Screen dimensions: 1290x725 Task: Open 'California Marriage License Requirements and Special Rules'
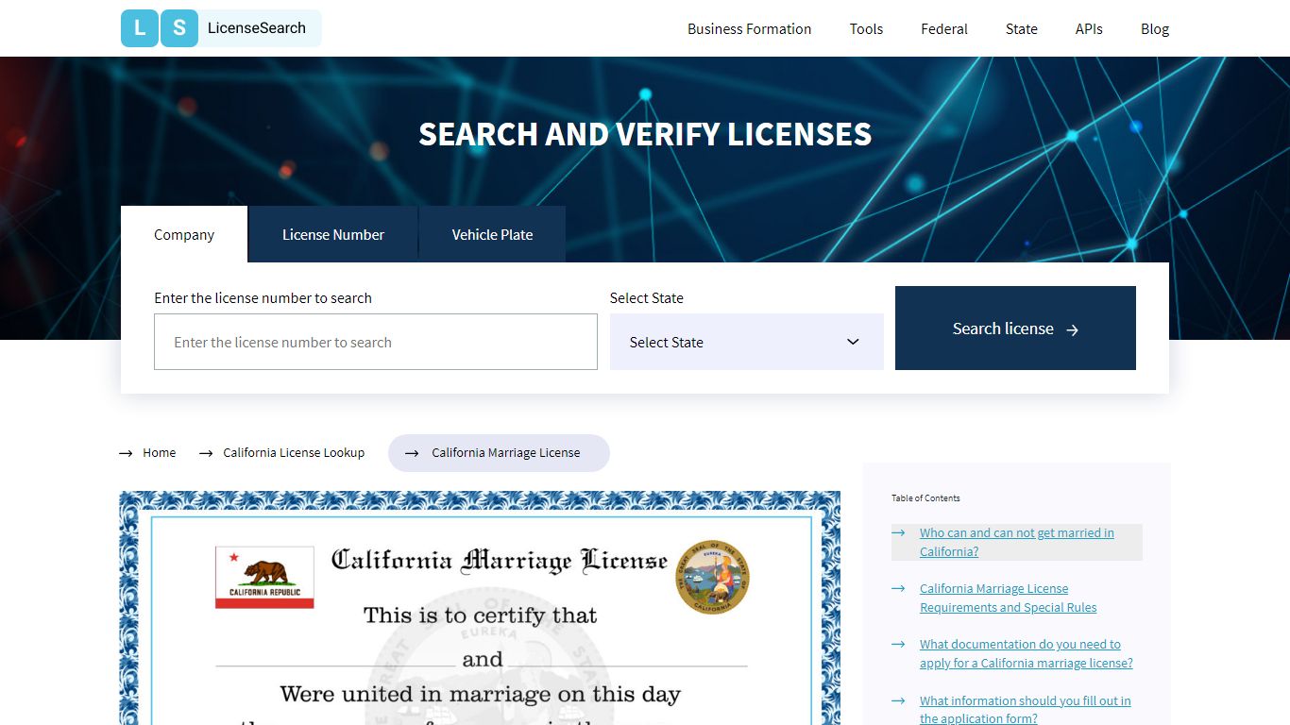1009,598
